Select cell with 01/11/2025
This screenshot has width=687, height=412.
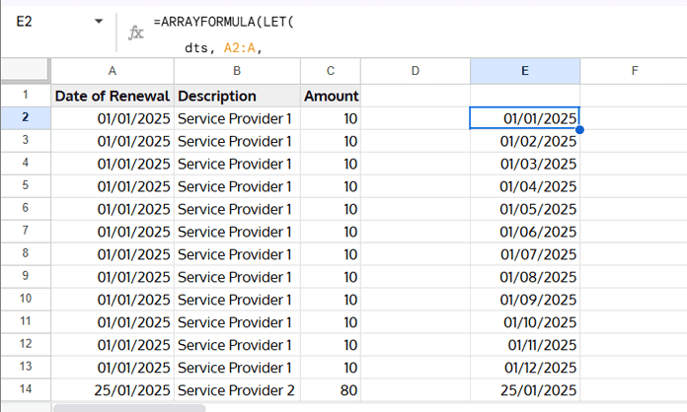525,345
